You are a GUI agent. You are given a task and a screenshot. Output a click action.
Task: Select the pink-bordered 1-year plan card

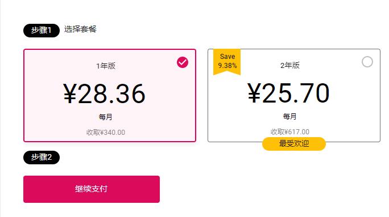(x=110, y=95)
